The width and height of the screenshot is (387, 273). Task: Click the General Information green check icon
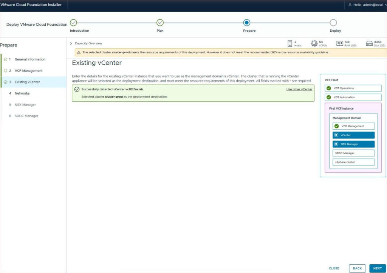coord(5,59)
